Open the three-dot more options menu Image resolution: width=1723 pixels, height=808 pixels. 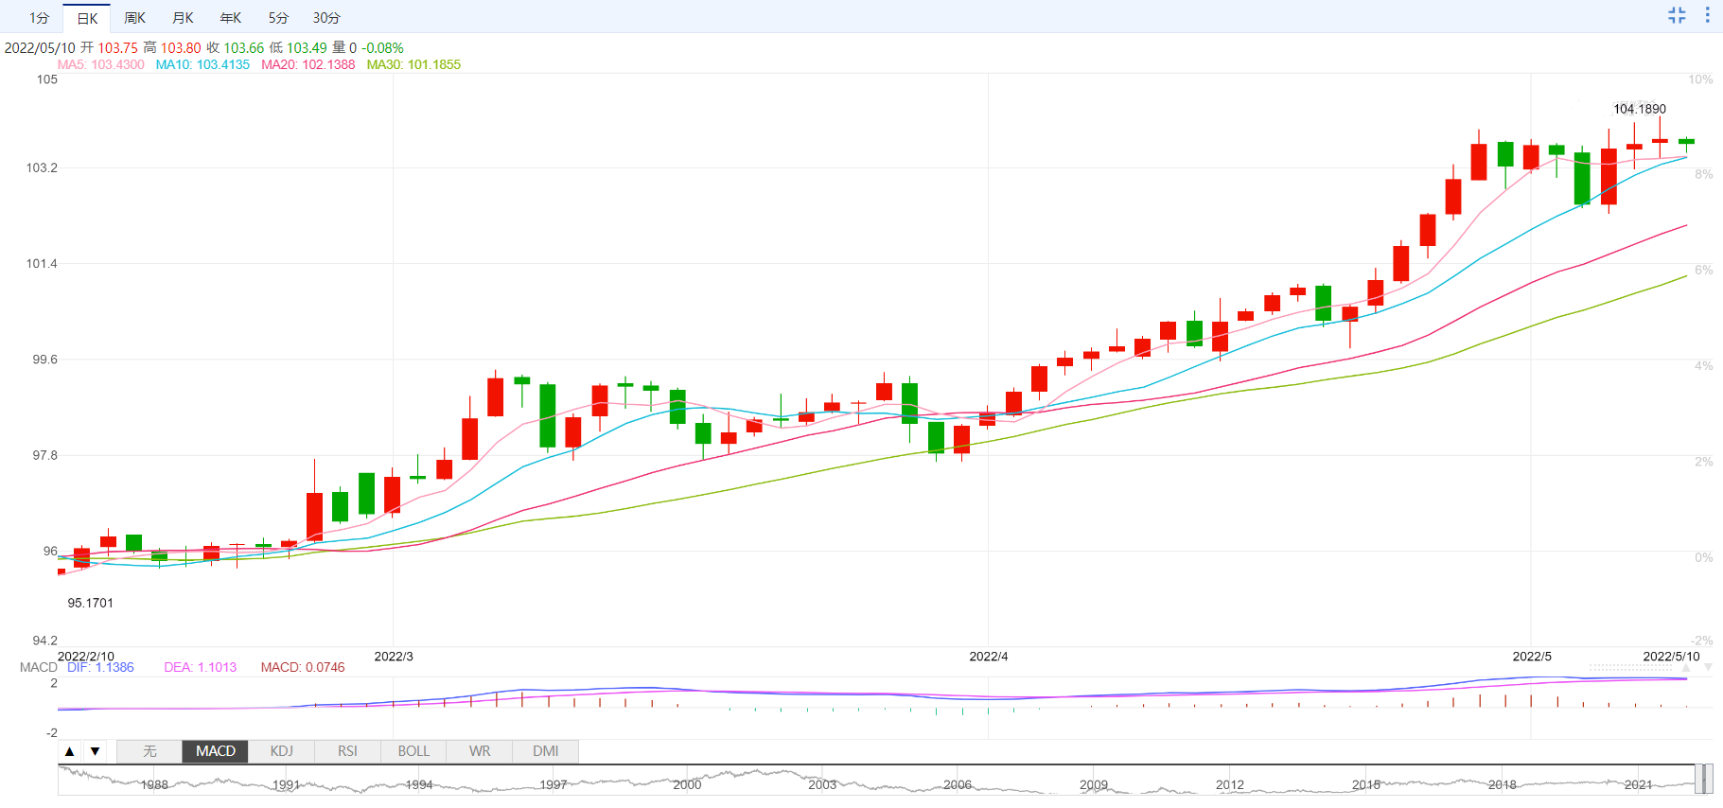pyautogui.click(x=1707, y=15)
